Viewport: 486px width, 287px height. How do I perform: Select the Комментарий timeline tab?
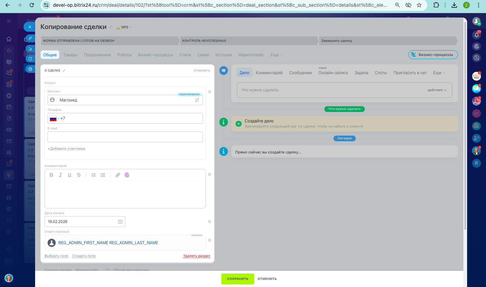coord(269,73)
